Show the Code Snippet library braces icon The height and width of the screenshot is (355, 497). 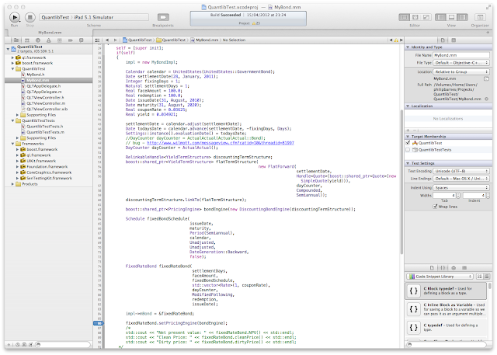click(x=443, y=268)
